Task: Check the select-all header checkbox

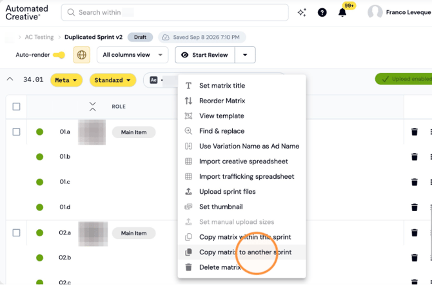Action: [17, 107]
